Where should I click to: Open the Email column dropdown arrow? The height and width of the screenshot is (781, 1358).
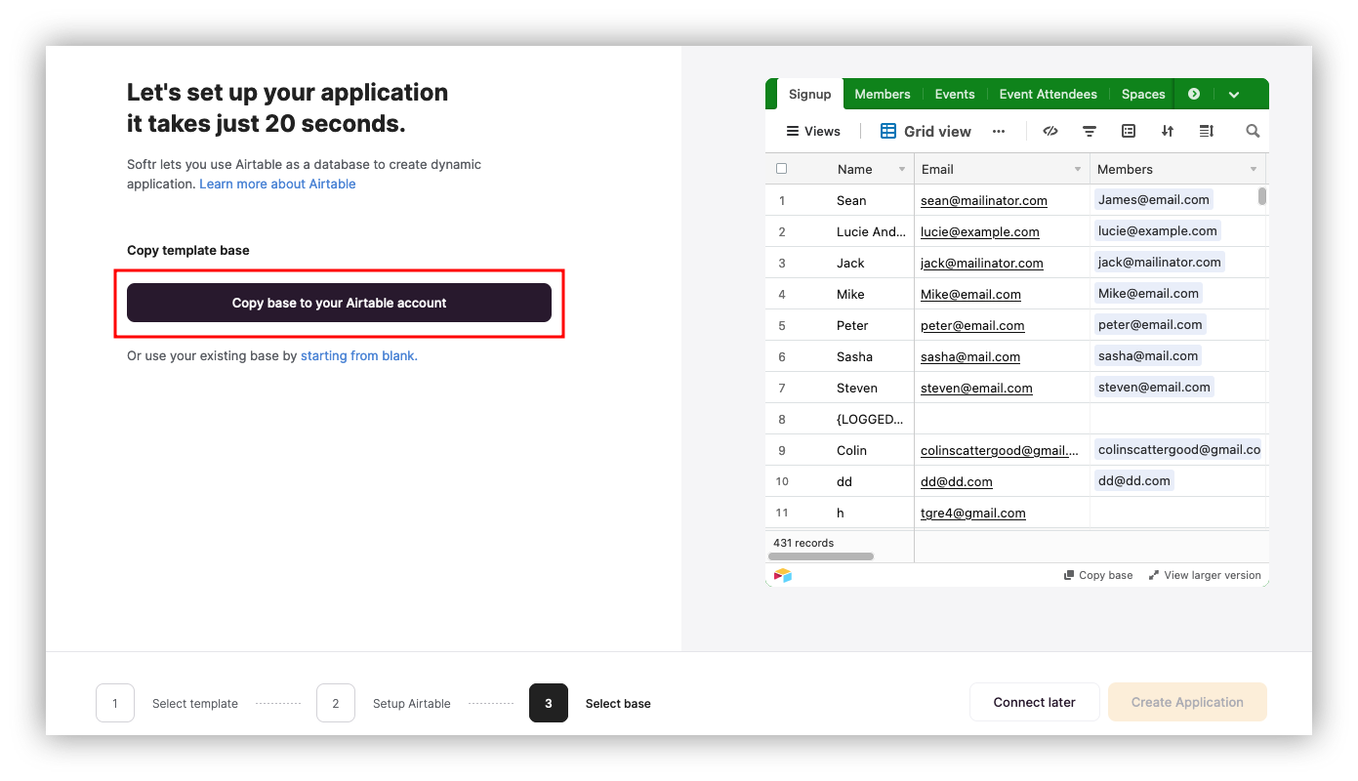(1078, 169)
